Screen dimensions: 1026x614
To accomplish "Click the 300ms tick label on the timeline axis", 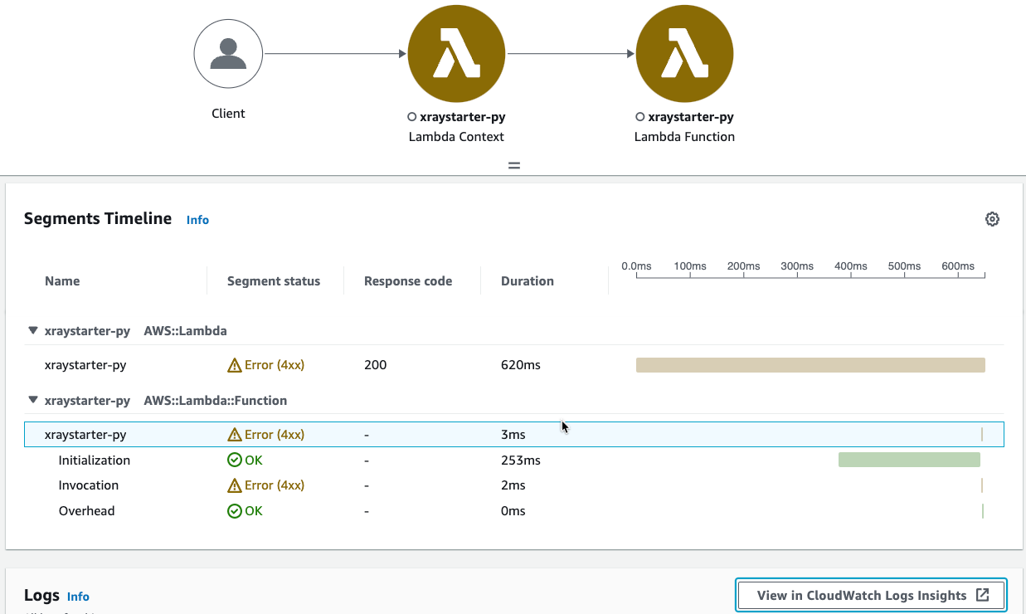I will coord(797,266).
